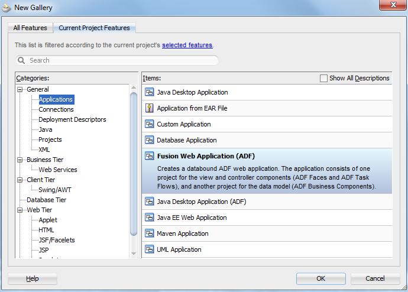Click the Custom Application item icon
The height and width of the screenshot is (292, 408).
coord(150,124)
